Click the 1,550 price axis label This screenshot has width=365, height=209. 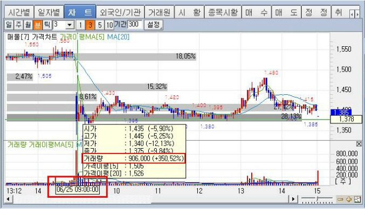[343, 49]
